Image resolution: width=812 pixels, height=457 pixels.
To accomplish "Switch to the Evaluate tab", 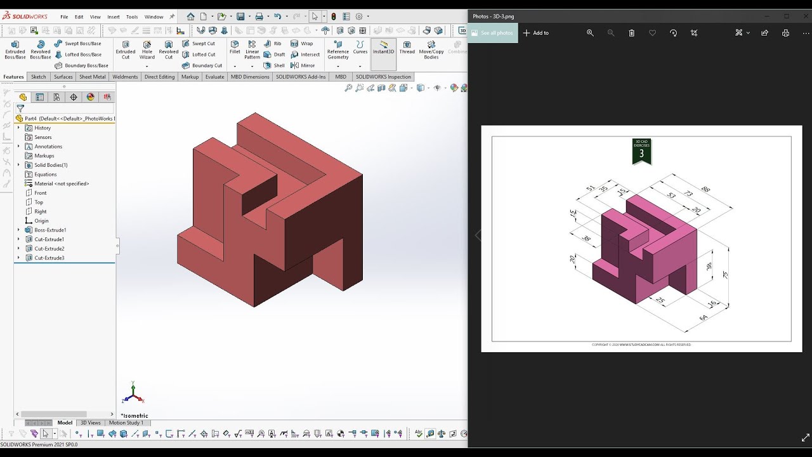I will pos(214,77).
